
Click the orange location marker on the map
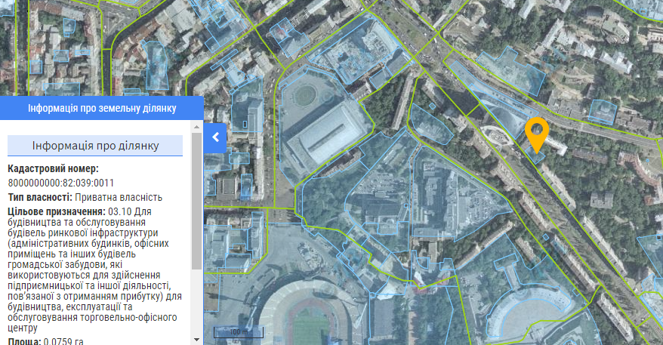coord(536,134)
